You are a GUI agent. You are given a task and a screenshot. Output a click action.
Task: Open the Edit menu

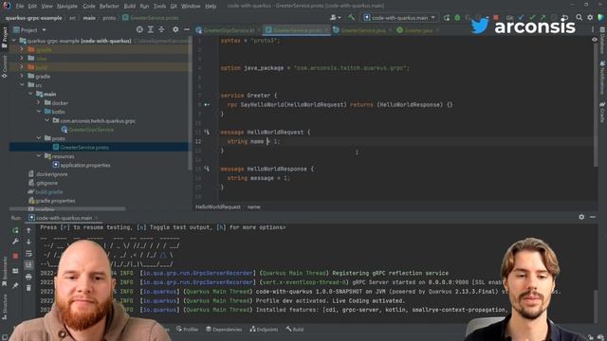coord(32,7)
